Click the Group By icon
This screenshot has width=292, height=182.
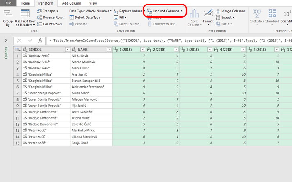[x=8, y=14]
